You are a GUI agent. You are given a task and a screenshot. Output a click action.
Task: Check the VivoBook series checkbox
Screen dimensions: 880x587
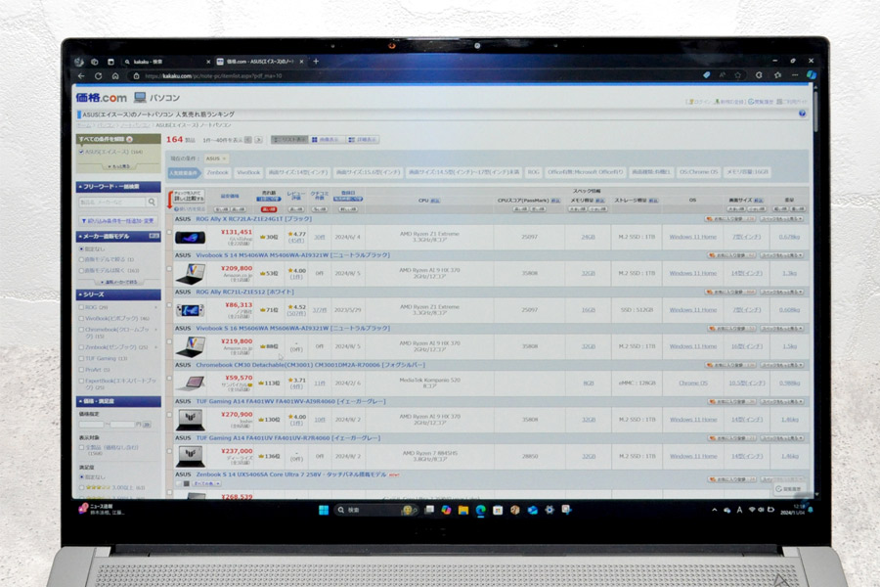tap(82, 319)
